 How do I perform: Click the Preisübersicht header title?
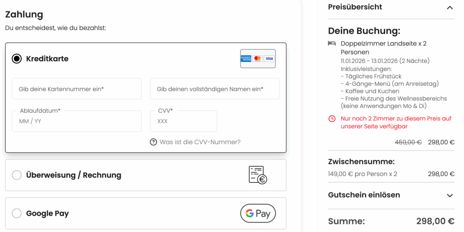tap(355, 7)
